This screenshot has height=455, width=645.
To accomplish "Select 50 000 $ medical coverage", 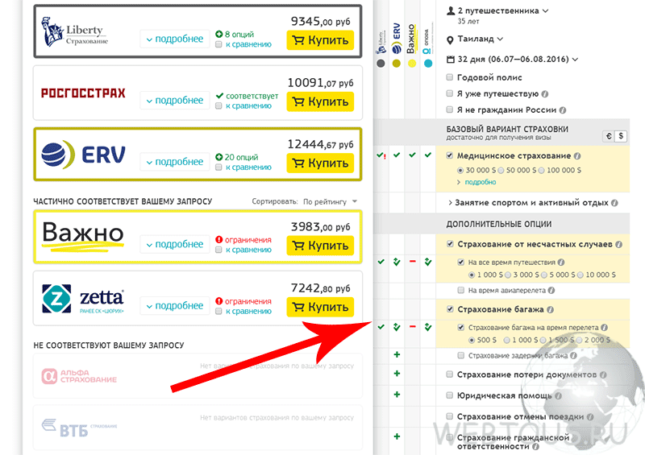I will 501,170.
